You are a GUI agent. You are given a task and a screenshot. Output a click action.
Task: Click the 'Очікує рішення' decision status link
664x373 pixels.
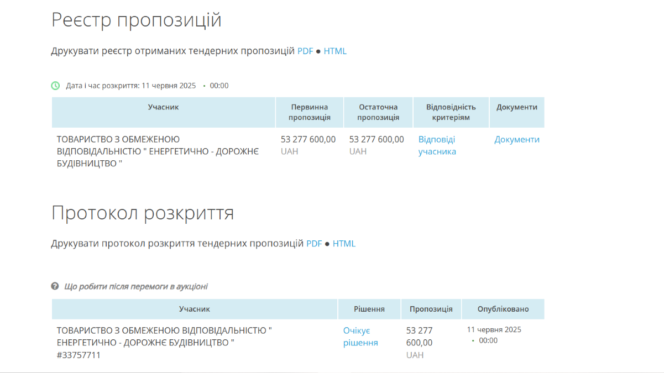pos(360,337)
